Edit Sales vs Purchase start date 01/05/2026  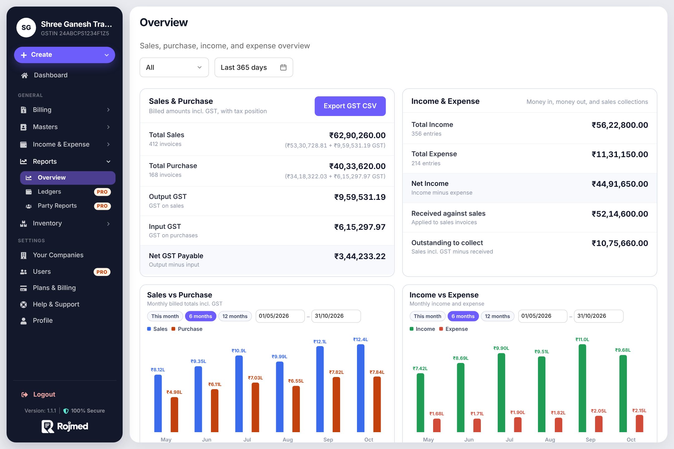[280, 316]
